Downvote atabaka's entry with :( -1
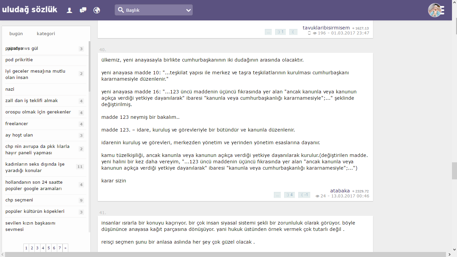 pos(304,195)
